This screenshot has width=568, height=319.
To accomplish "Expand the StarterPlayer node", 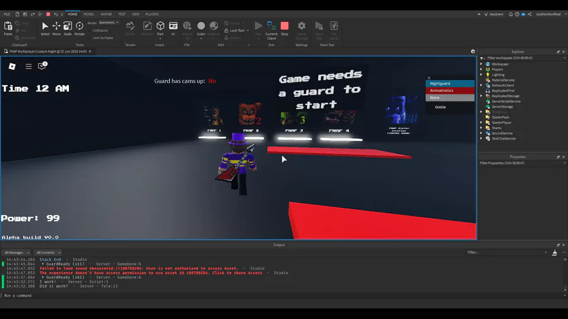I will tap(482, 122).
